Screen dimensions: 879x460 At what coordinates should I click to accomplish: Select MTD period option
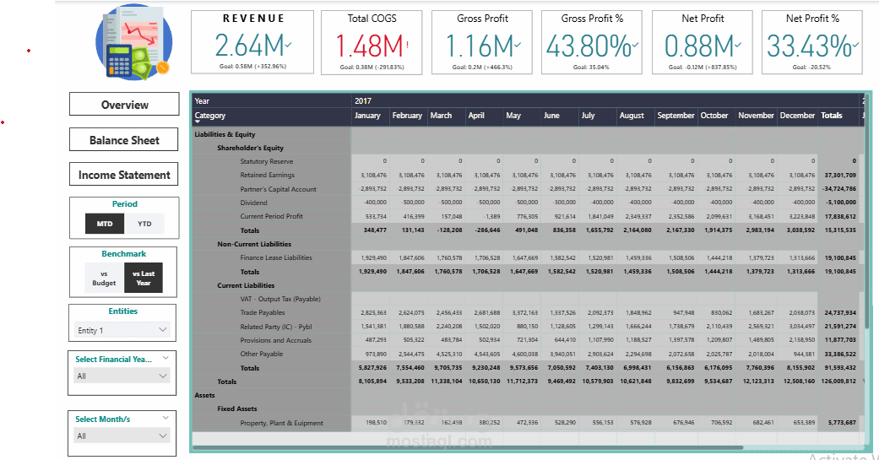pyautogui.click(x=105, y=224)
